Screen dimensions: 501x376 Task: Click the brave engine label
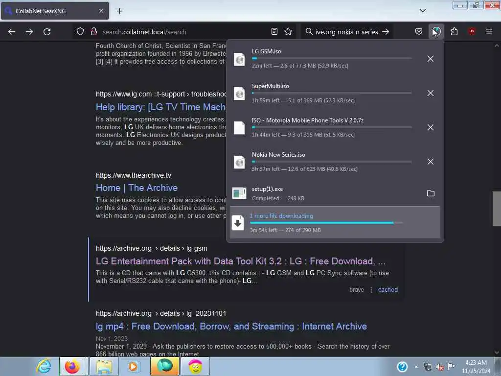coord(357,290)
